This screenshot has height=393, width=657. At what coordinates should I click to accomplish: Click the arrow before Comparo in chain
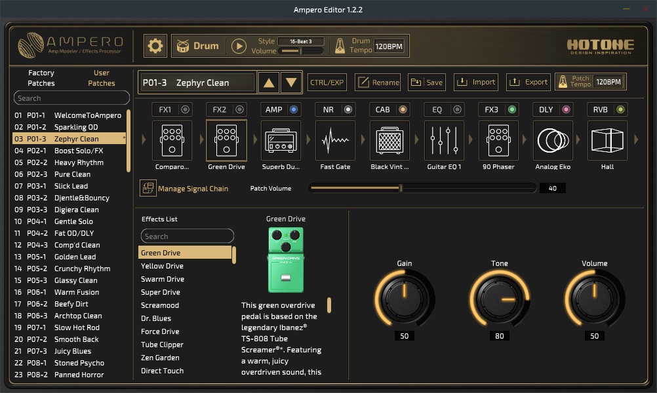pos(144,140)
